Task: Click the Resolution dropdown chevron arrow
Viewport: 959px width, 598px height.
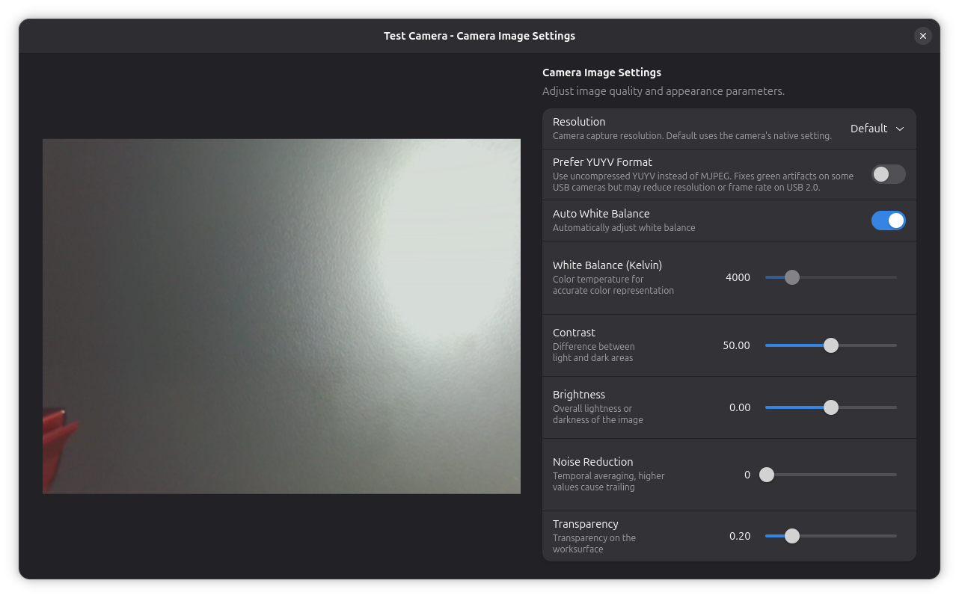Action: (900, 129)
